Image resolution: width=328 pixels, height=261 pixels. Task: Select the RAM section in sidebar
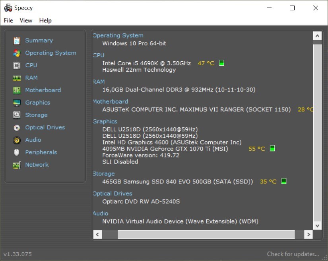pyautogui.click(x=31, y=78)
